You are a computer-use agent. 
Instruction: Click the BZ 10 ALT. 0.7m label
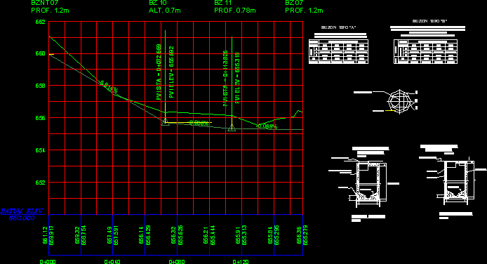tap(165, 7)
